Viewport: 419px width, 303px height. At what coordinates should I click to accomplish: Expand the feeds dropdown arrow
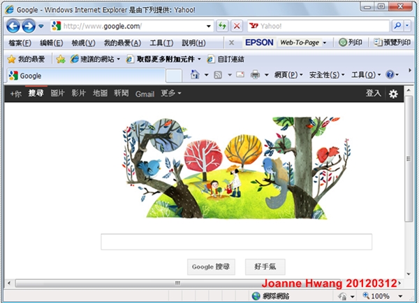(230, 75)
